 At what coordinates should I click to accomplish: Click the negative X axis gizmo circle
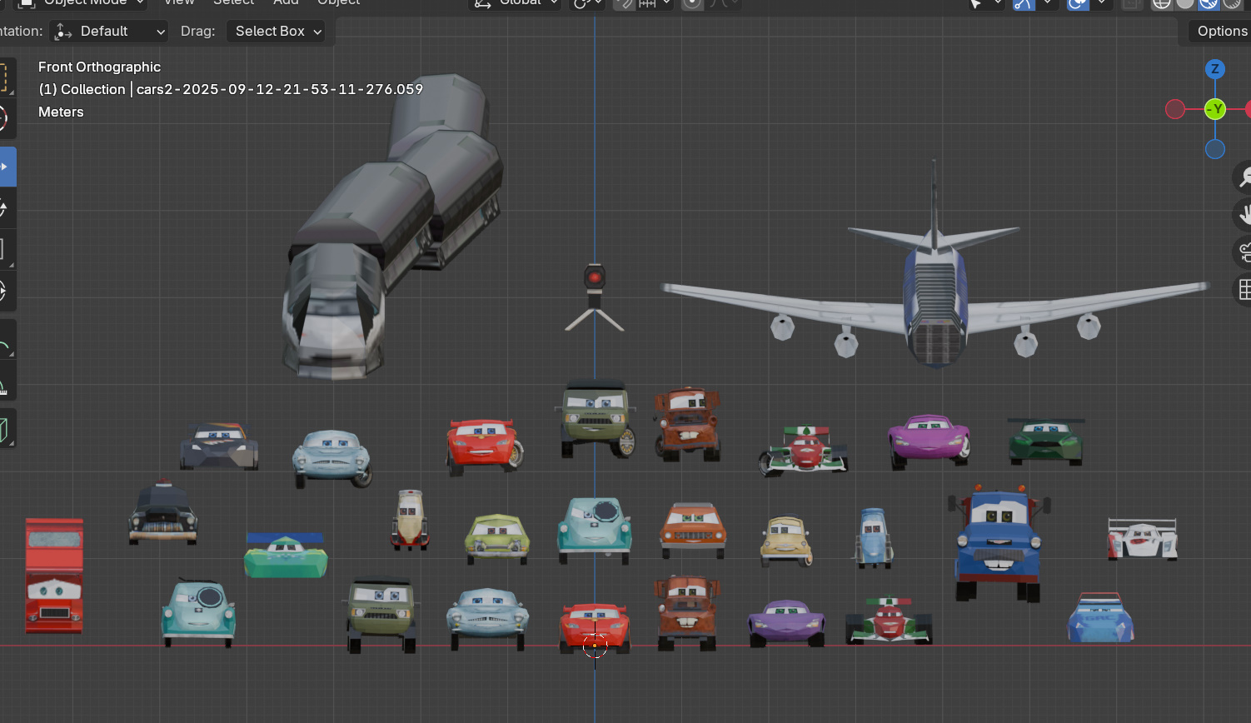click(1175, 109)
